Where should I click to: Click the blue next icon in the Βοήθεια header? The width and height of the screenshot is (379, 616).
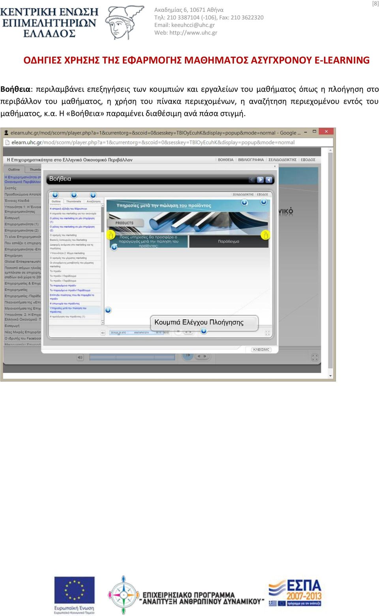pos(260,180)
